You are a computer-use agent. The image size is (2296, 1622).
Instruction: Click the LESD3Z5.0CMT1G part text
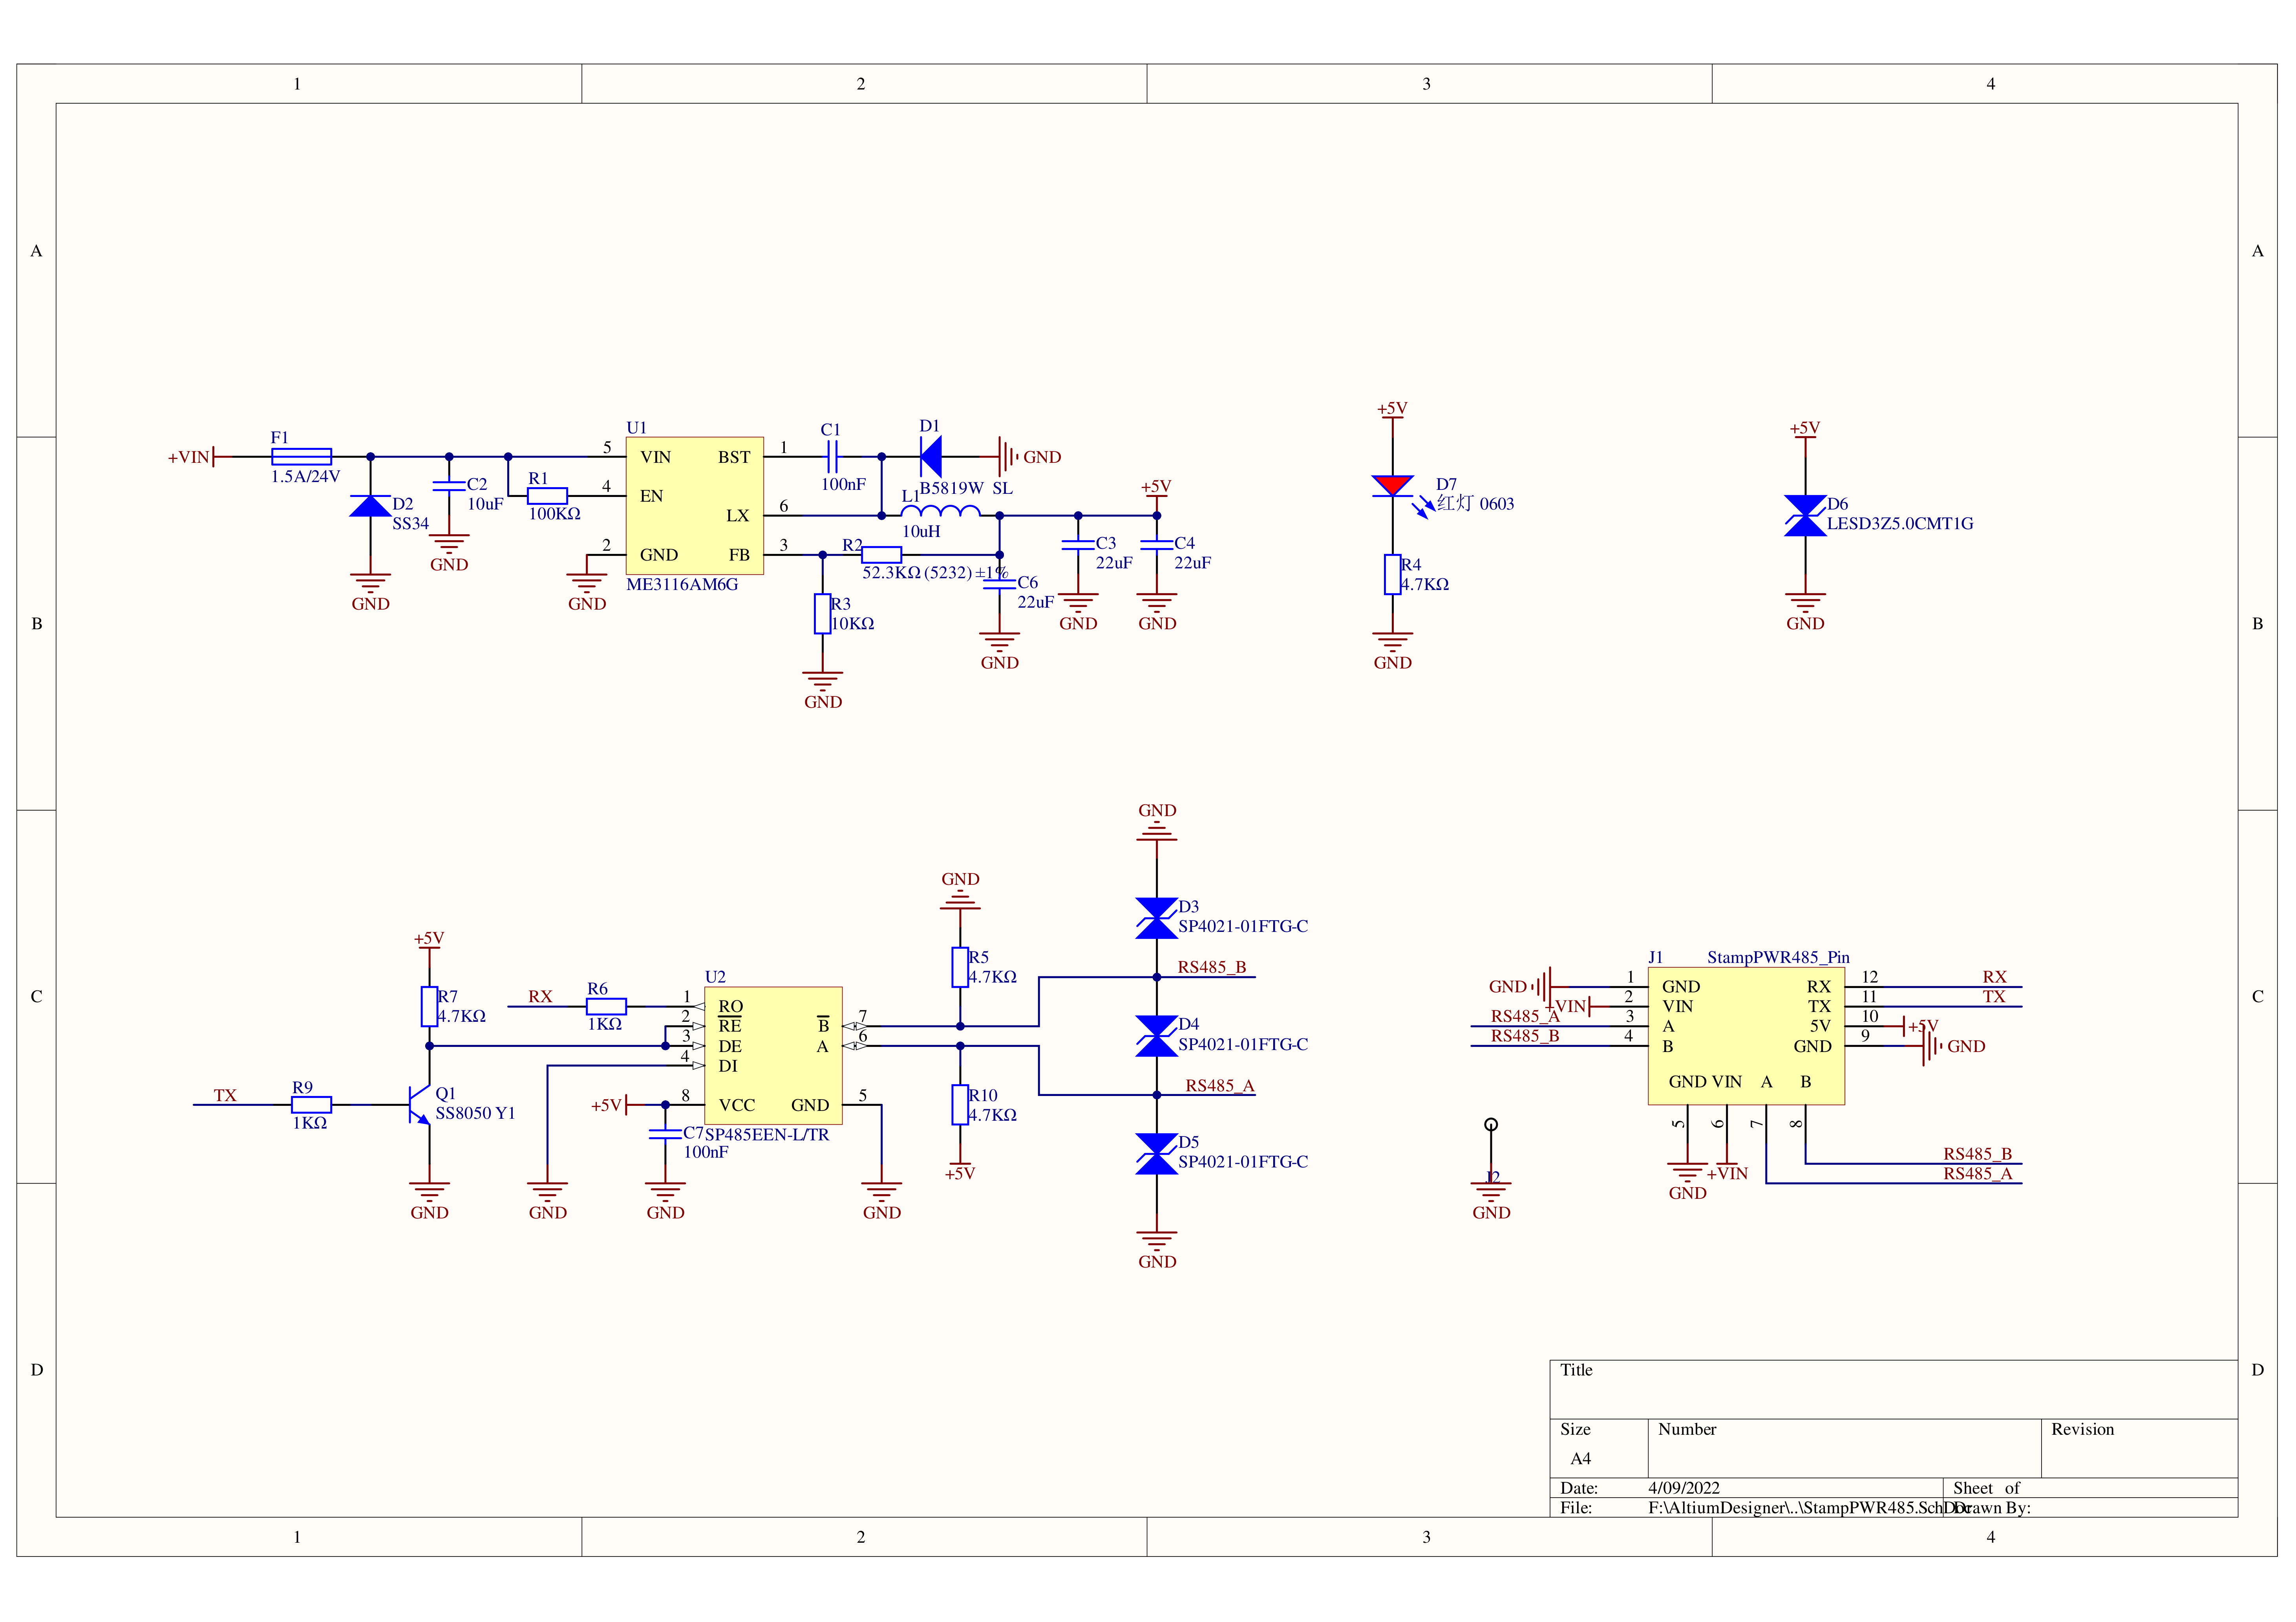[x=1900, y=524]
